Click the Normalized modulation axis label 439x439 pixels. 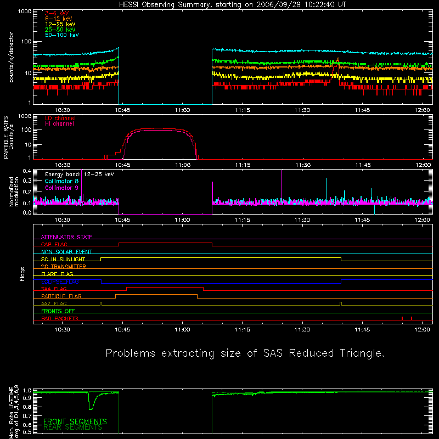click(14, 192)
